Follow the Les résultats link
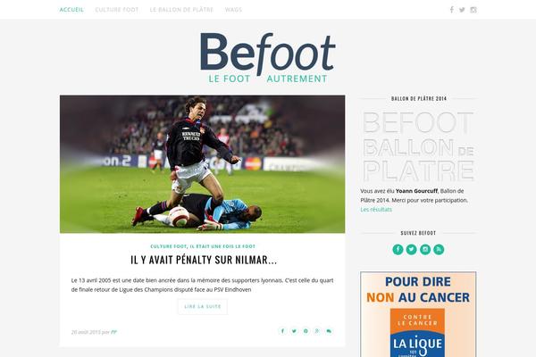The width and height of the screenshot is (536, 357). [x=376, y=210]
